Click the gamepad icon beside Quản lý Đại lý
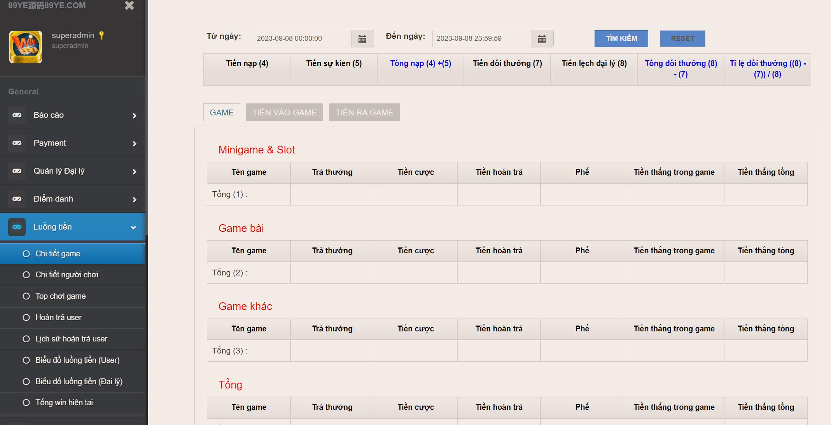This screenshot has width=831, height=425. (17, 171)
